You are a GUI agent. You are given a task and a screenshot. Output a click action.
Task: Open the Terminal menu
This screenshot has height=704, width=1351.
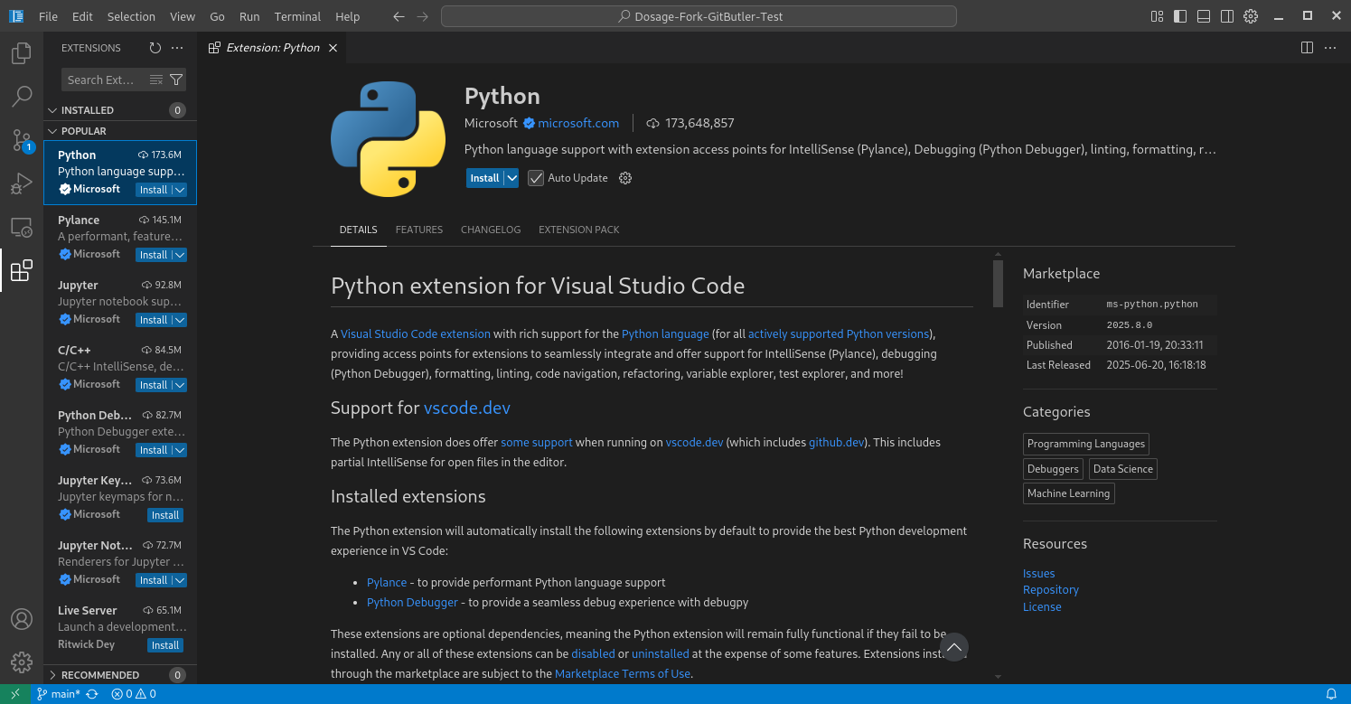[x=297, y=16]
